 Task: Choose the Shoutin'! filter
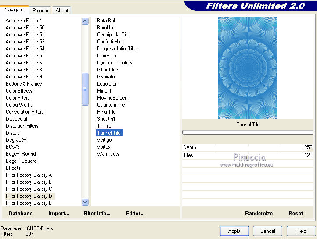click(x=106, y=119)
